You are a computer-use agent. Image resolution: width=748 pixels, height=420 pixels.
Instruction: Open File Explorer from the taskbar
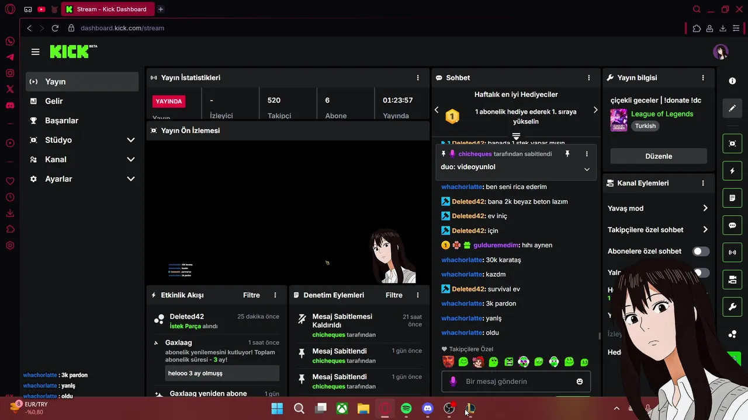click(x=363, y=408)
